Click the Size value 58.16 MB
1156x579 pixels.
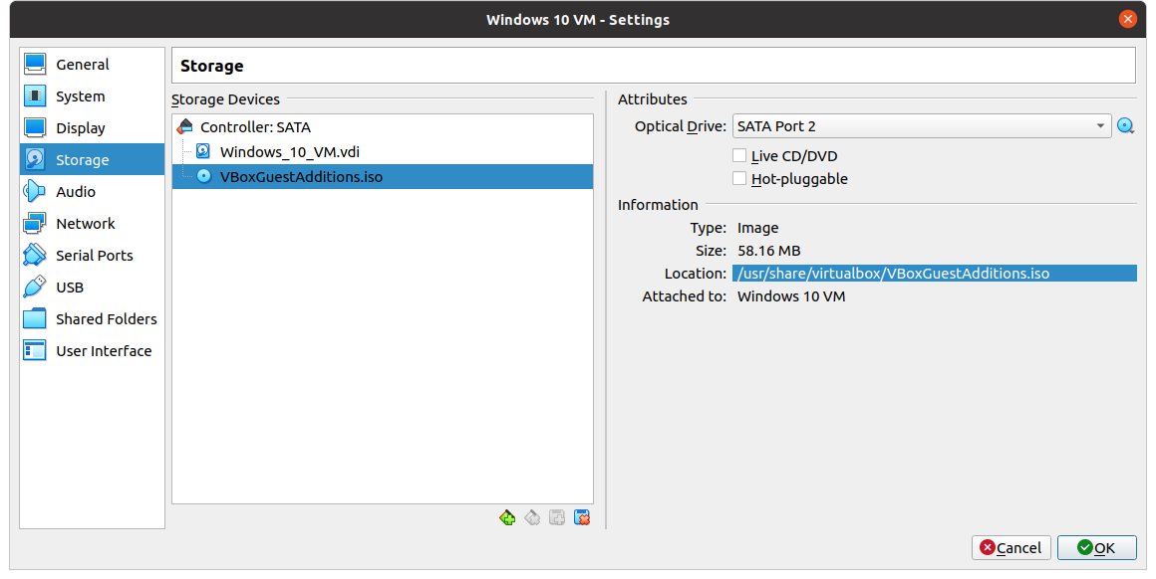(769, 251)
